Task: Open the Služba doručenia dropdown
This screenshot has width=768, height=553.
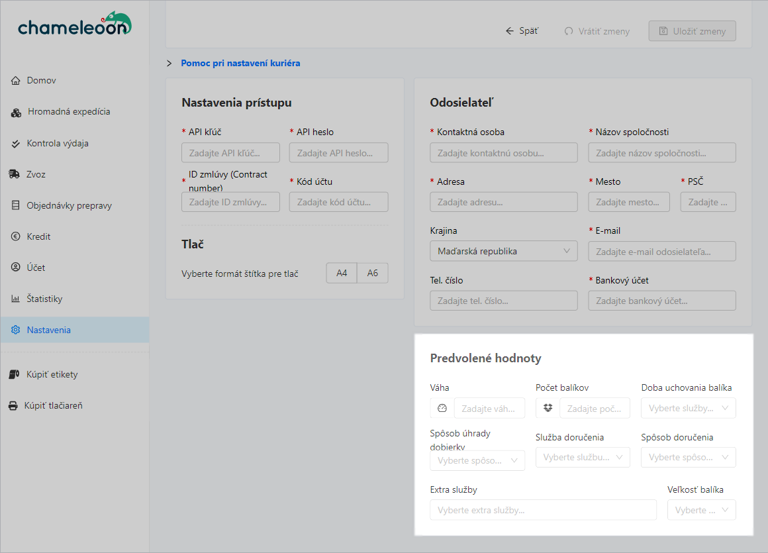Action: point(583,457)
